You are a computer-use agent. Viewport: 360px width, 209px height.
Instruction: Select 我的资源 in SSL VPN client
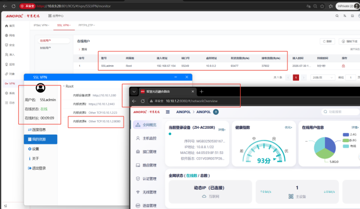tap(40, 140)
